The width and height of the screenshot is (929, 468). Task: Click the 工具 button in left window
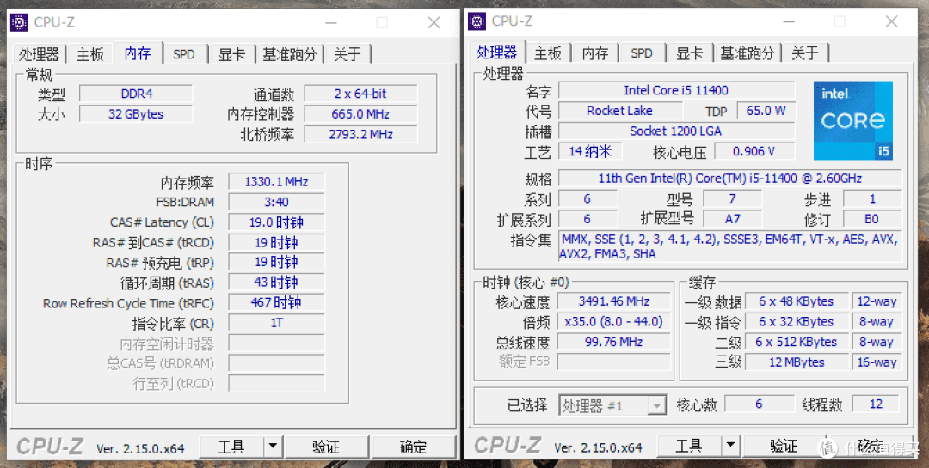click(231, 447)
